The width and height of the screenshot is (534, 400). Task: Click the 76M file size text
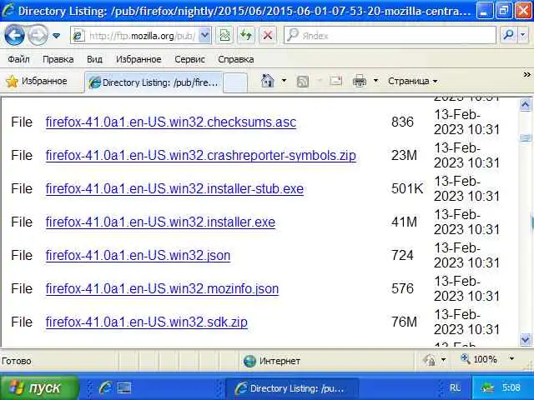click(404, 322)
